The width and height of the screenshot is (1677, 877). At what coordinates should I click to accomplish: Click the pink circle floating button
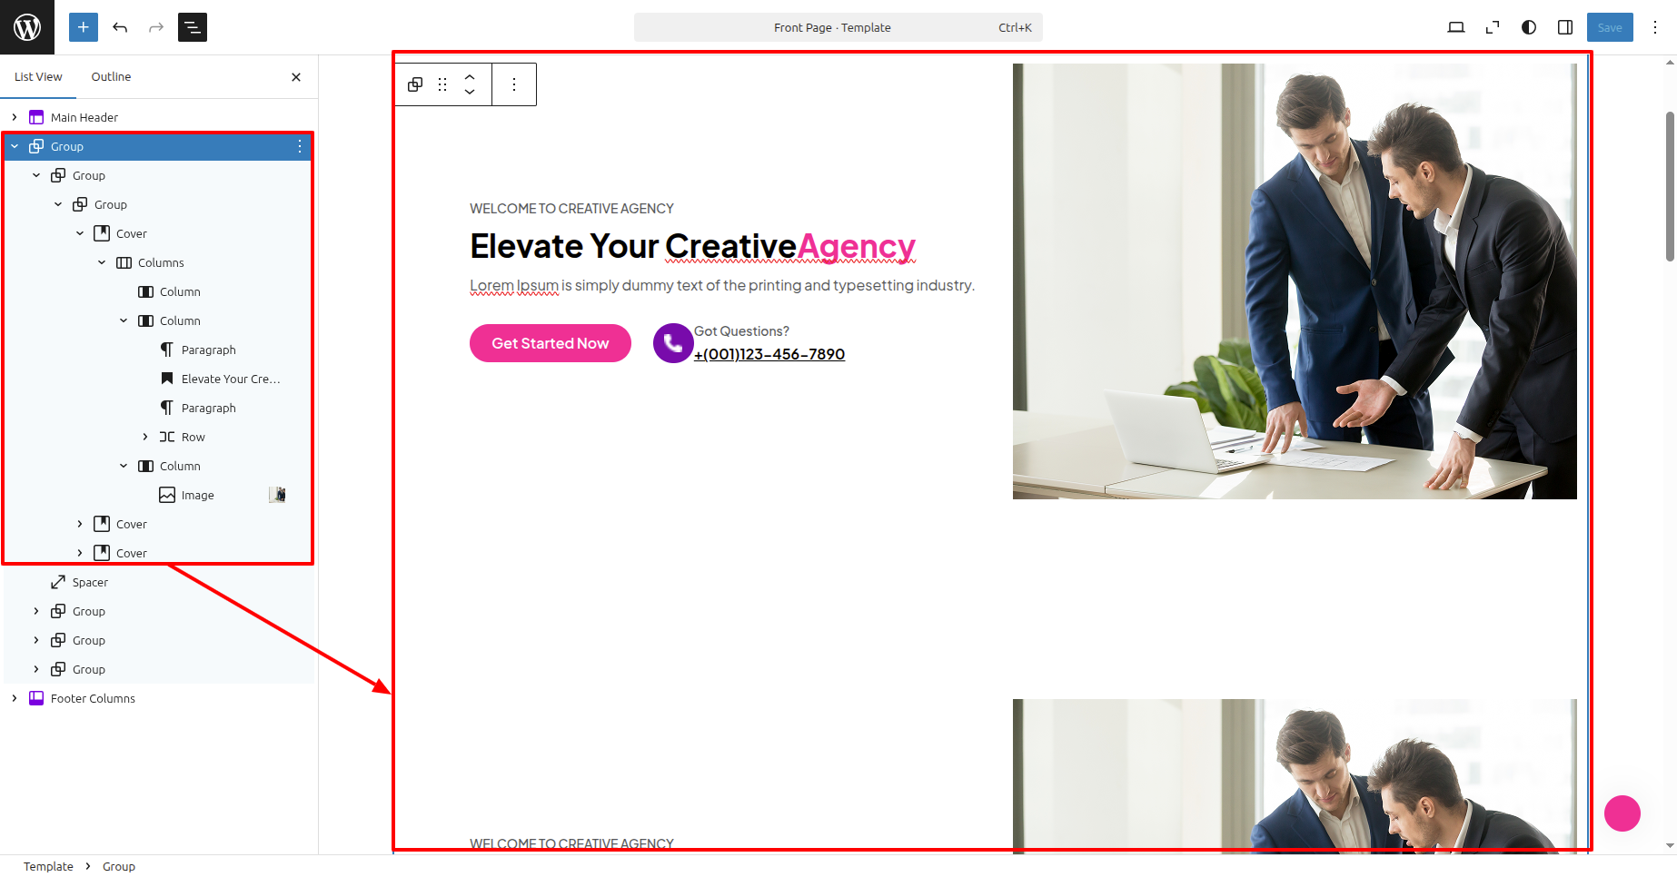[x=1622, y=813]
